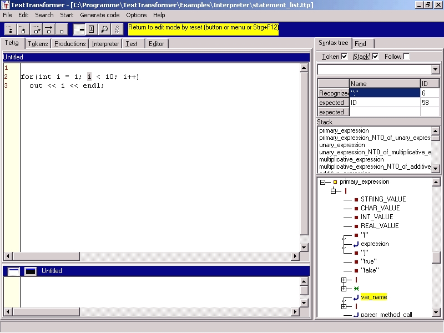Select the highlighted var_name tree item
The height and width of the screenshot is (333, 444).
point(374,297)
